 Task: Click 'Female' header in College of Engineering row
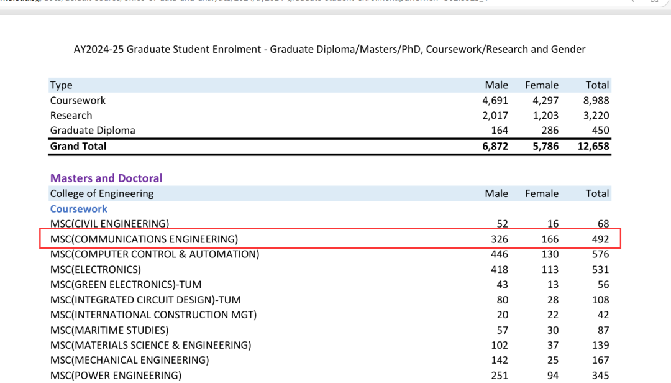click(542, 193)
